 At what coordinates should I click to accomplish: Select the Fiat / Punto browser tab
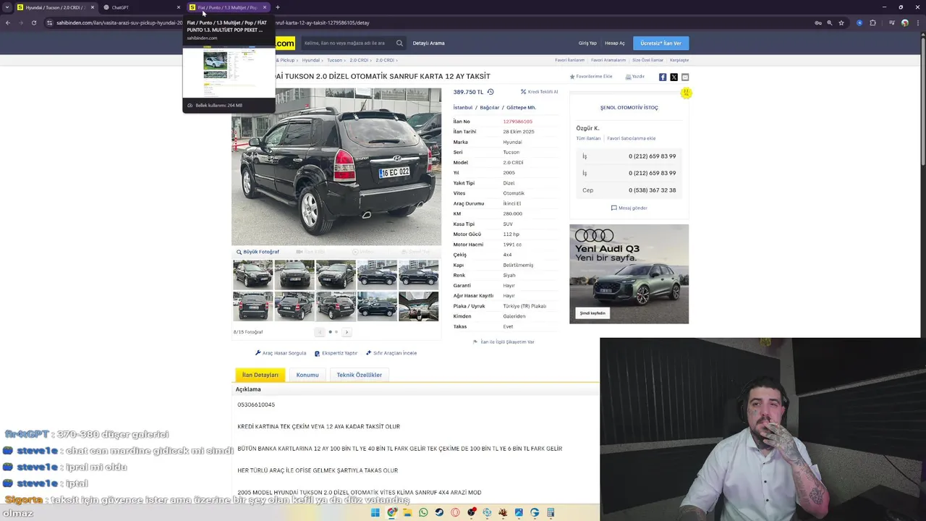pyautogui.click(x=227, y=7)
